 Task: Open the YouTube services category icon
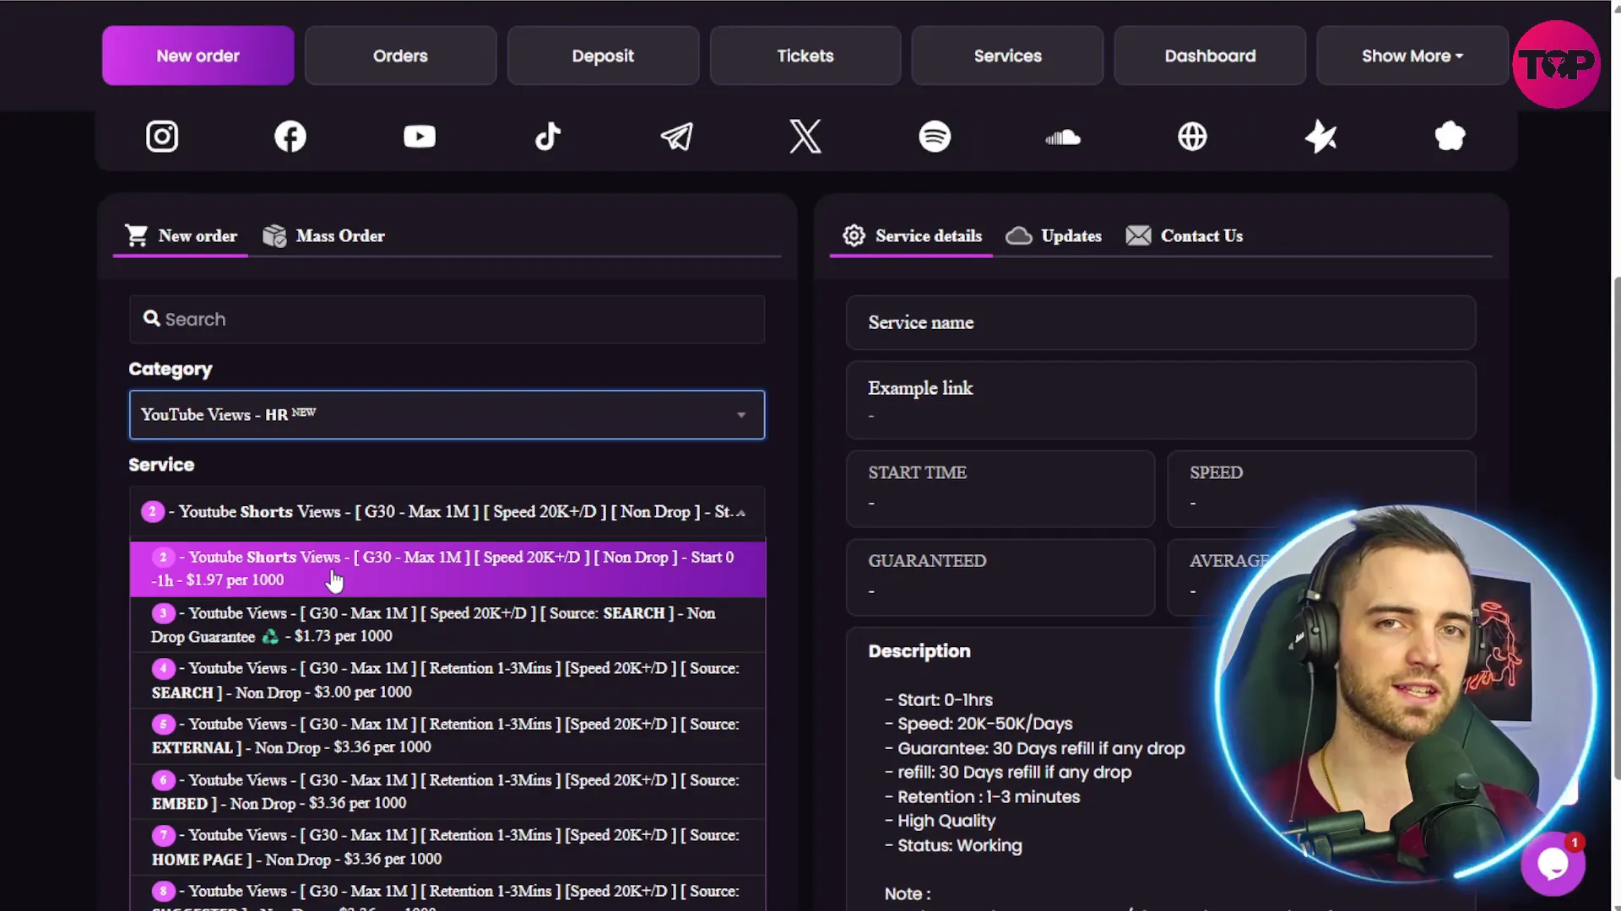click(420, 136)
